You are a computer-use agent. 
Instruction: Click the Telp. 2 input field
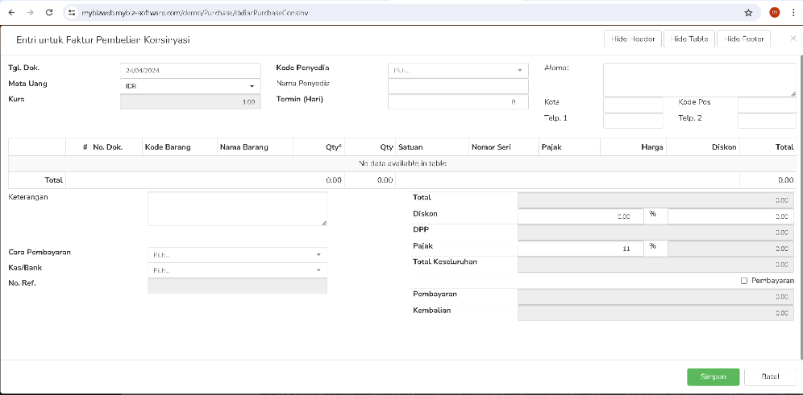tap(767, 121)
